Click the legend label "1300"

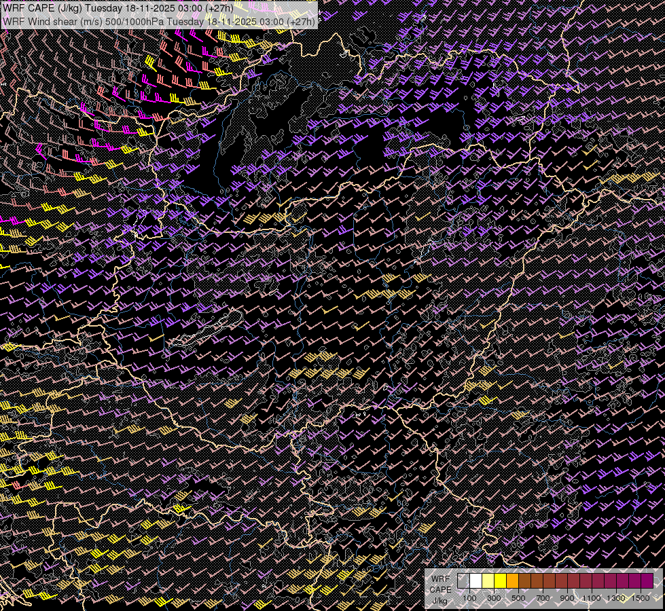click(616, 598)
